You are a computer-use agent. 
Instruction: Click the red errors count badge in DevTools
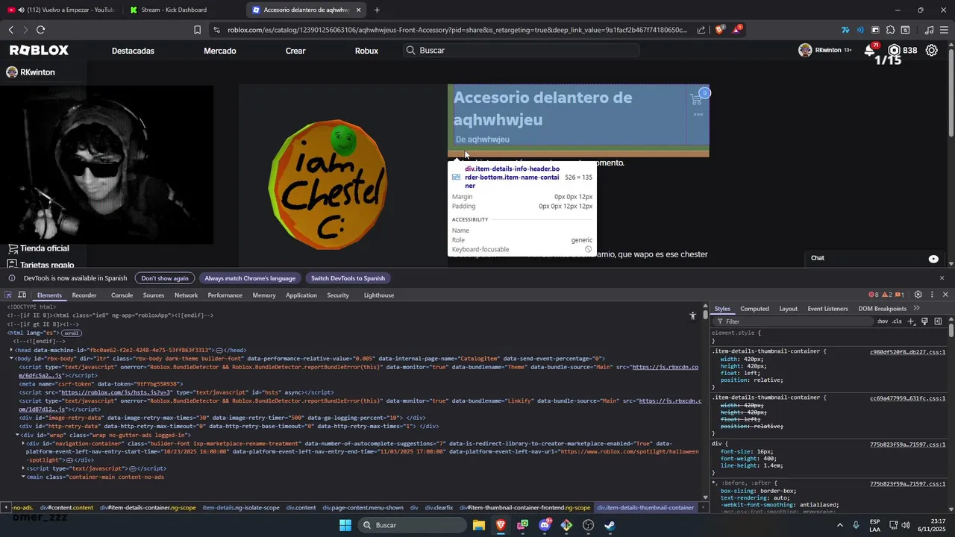(874, 295)
